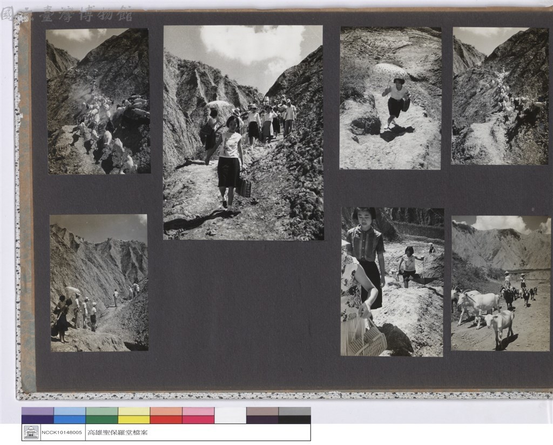Pick the light green color swatch

pos(102,411)
